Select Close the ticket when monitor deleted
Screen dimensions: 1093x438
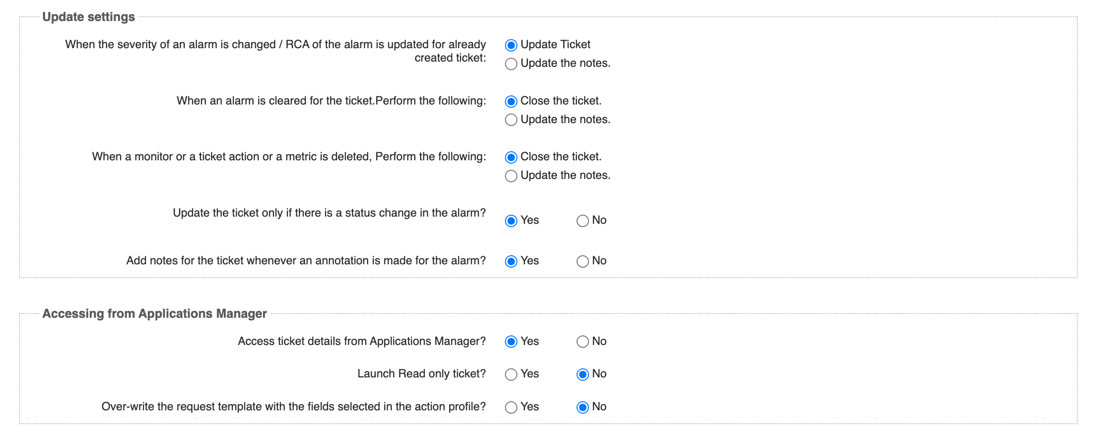[x=511, y=157]
